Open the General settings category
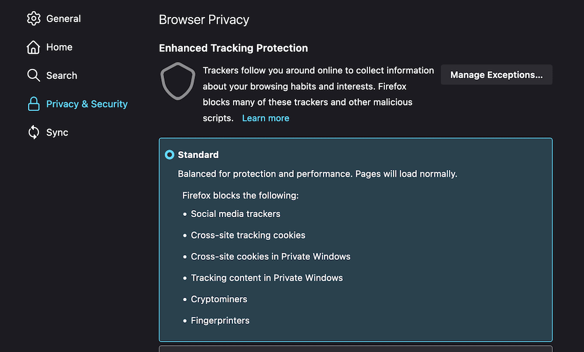The image size is (584, 352). (x=63, y=19)
